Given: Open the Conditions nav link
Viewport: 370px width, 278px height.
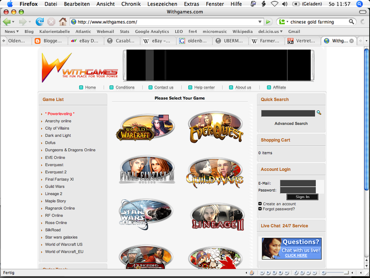Looking at the screenshot, I should (x=125, y=88).
